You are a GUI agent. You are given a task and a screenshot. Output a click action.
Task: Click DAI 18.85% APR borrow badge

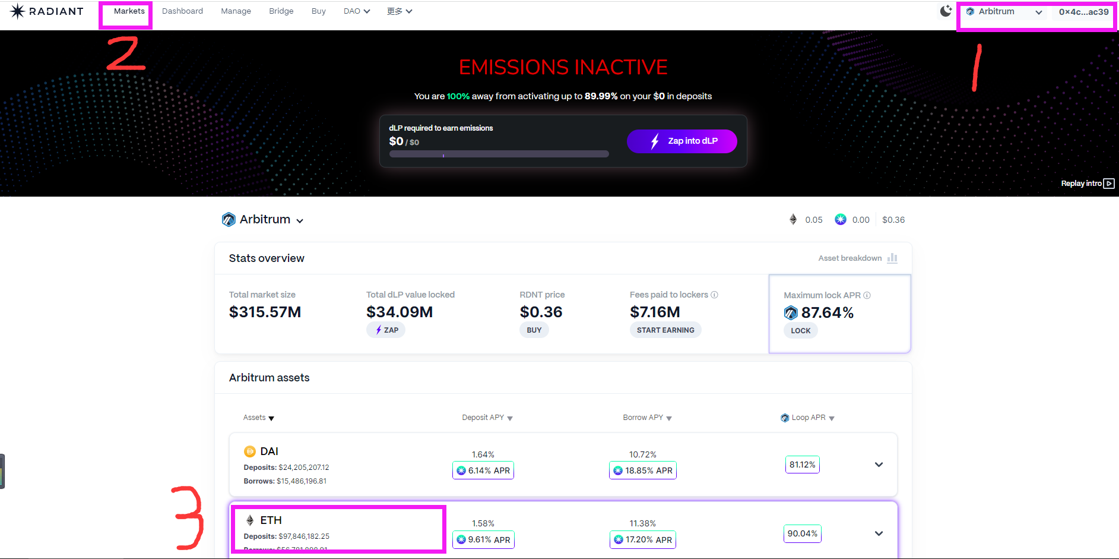[x=643, y=470]
